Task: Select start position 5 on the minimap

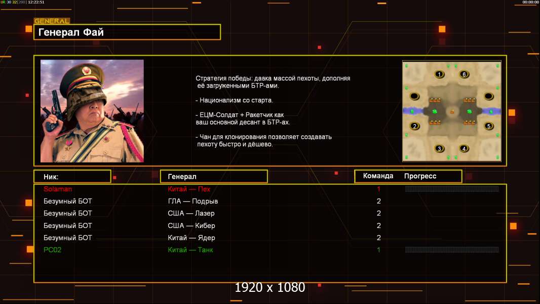Action: pos(488,126)
